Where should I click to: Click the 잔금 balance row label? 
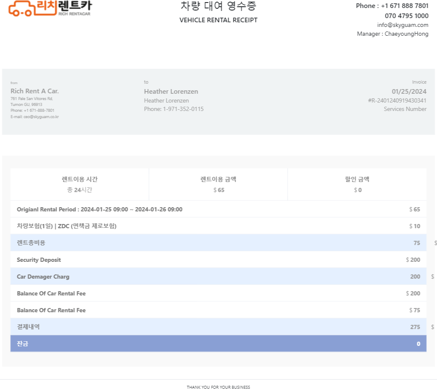click(x=23, y=344)
